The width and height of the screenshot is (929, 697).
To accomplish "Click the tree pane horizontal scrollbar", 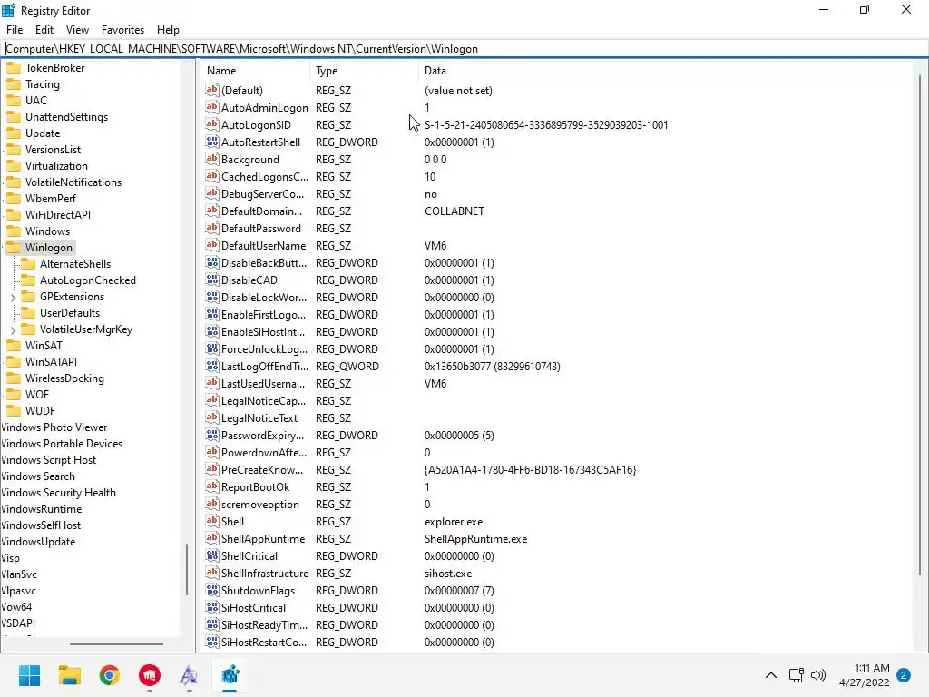I will pos(116,643).
